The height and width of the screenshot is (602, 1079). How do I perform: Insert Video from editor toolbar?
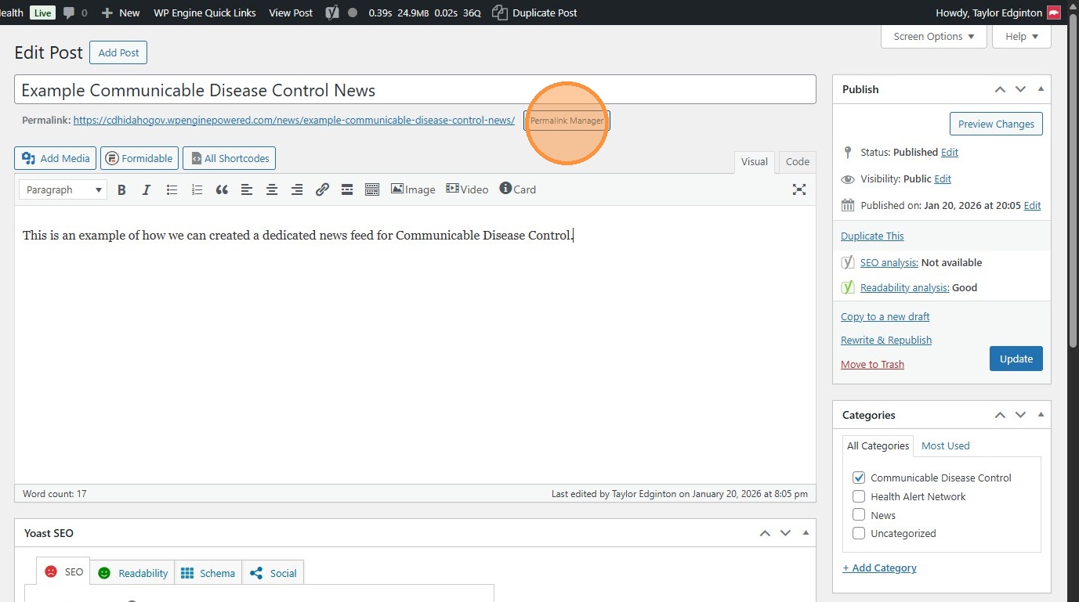[x=467, y=189]
